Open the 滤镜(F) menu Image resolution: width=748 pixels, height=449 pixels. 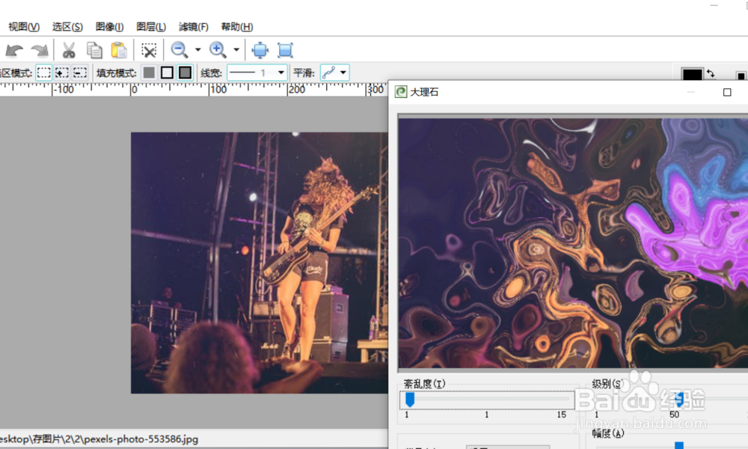[x=193, y=27]
